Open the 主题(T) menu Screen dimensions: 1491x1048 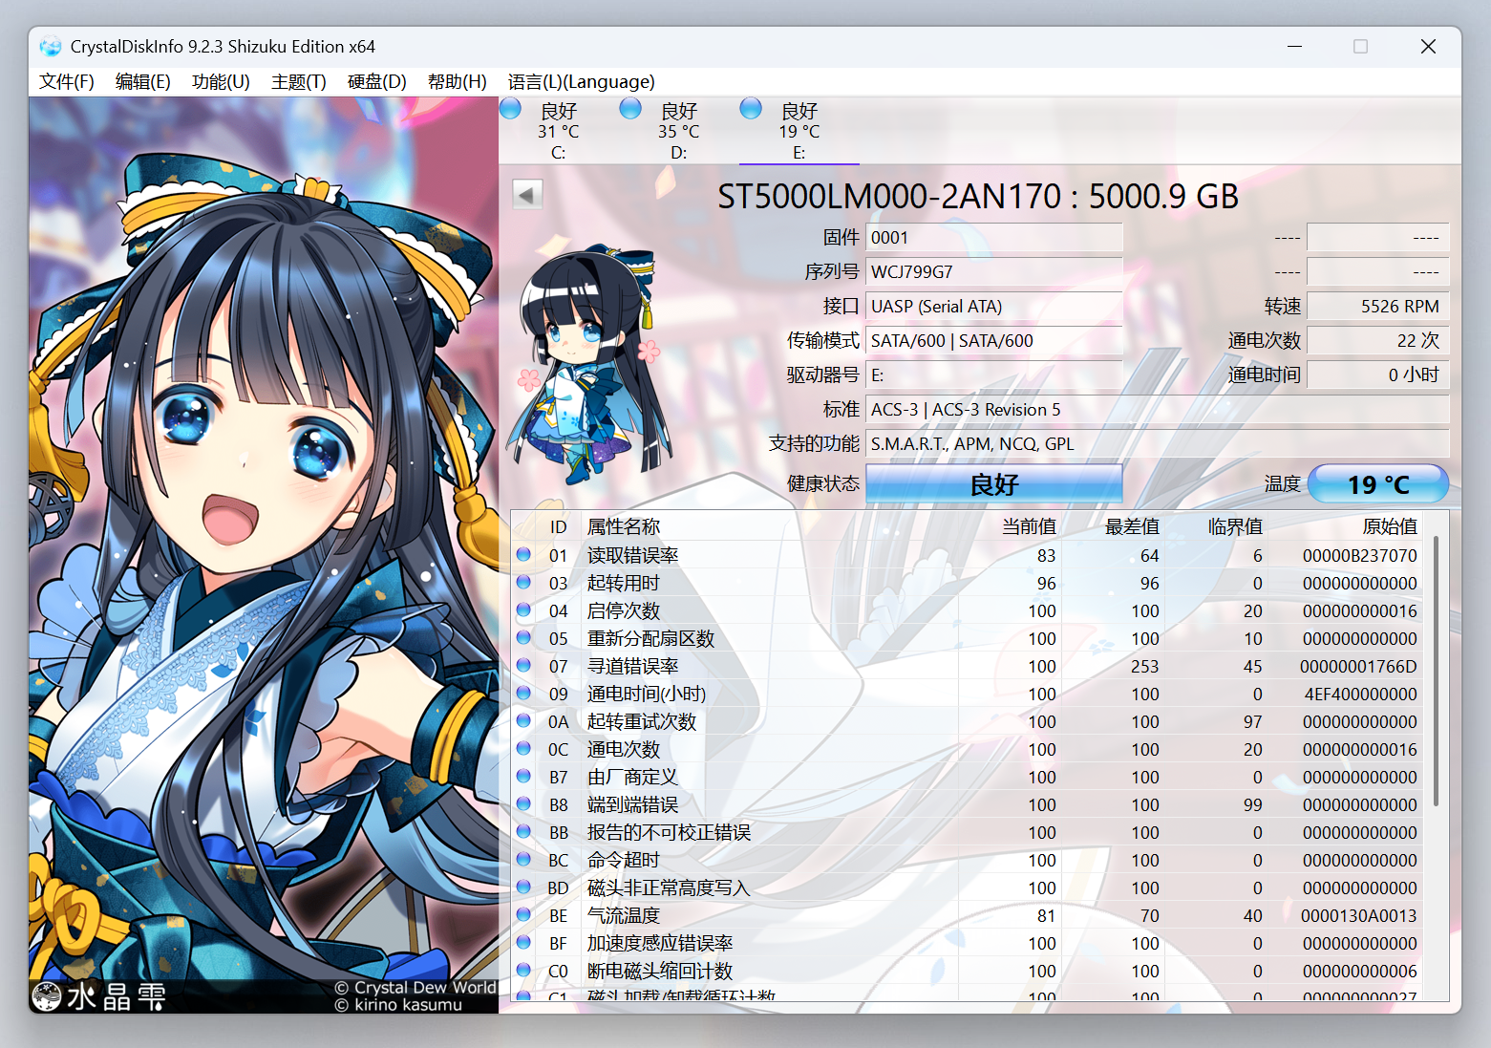coord(299,81)
